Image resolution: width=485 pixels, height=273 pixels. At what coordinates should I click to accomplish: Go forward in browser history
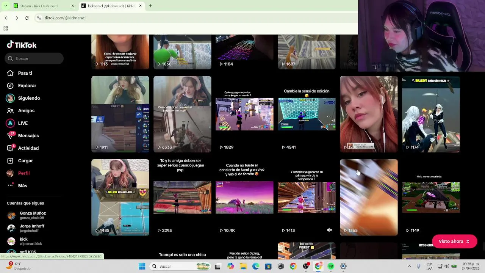[16, 18]
